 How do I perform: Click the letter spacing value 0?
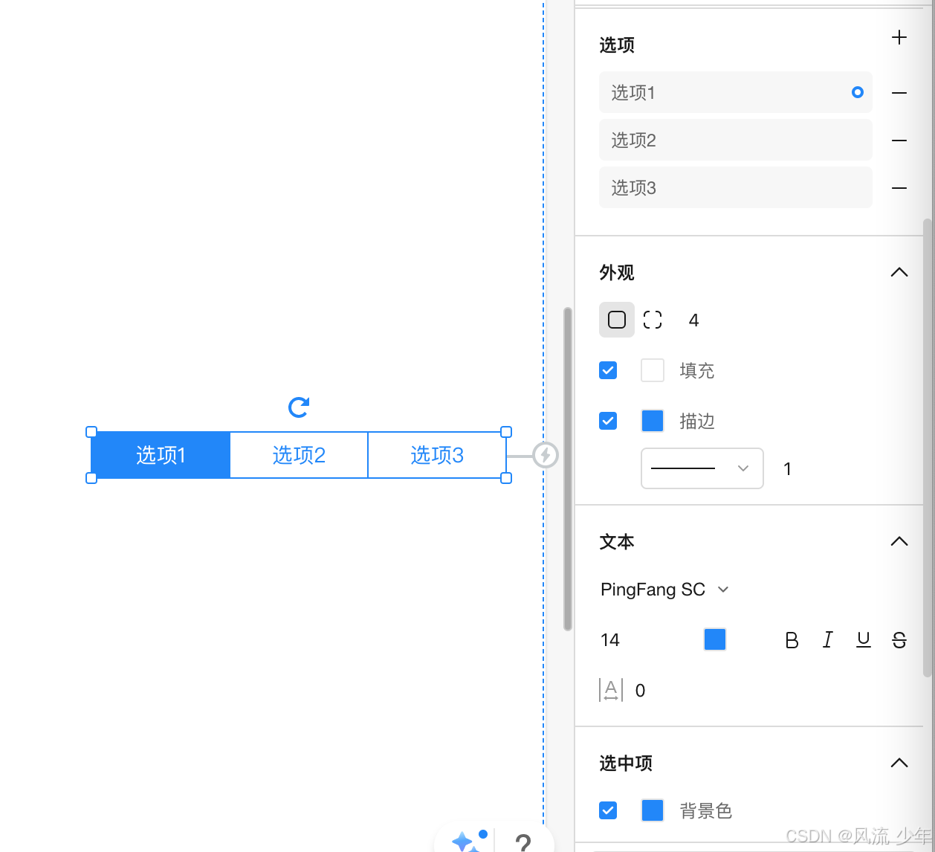pyautogui.click(x=640, y=691)
